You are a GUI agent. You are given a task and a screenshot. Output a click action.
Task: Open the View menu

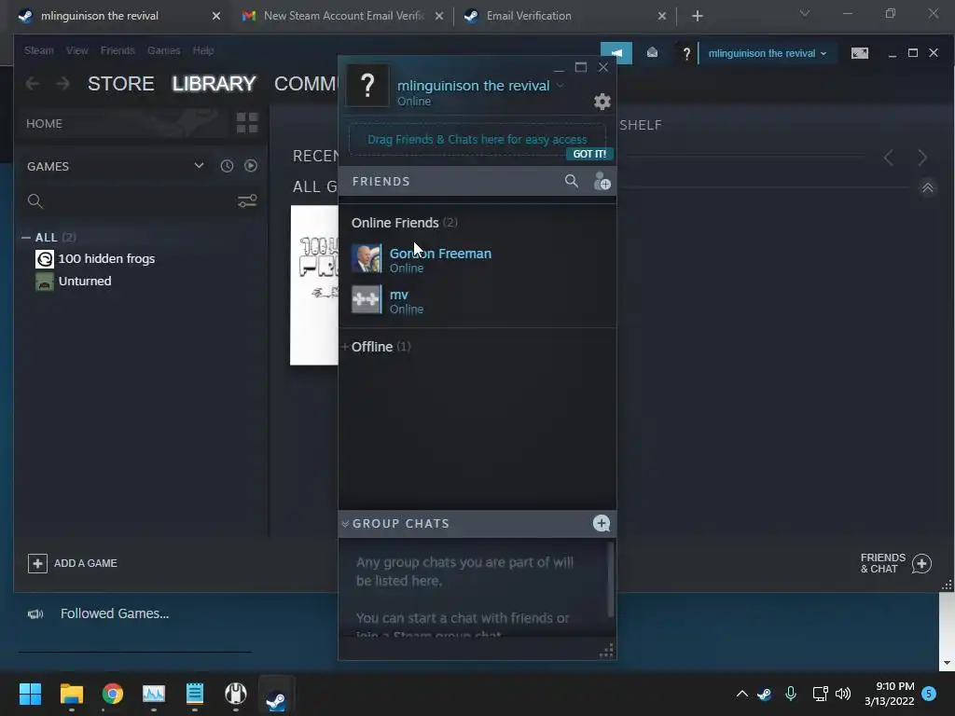(x=76, y=50)
